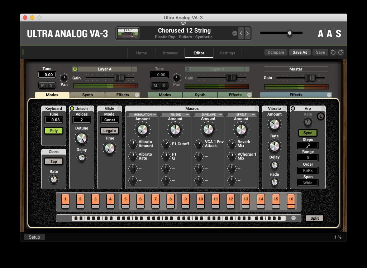Screen dimensions: 367x268
Task: Click the Envelope macro Amount knob
Action: [208, 130]
